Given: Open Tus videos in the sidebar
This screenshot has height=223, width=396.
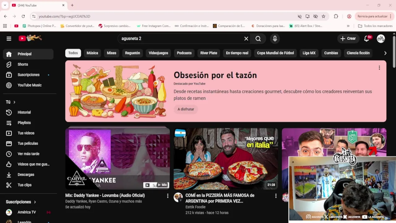Looking at the screenshot, I should tap(28, 133).
